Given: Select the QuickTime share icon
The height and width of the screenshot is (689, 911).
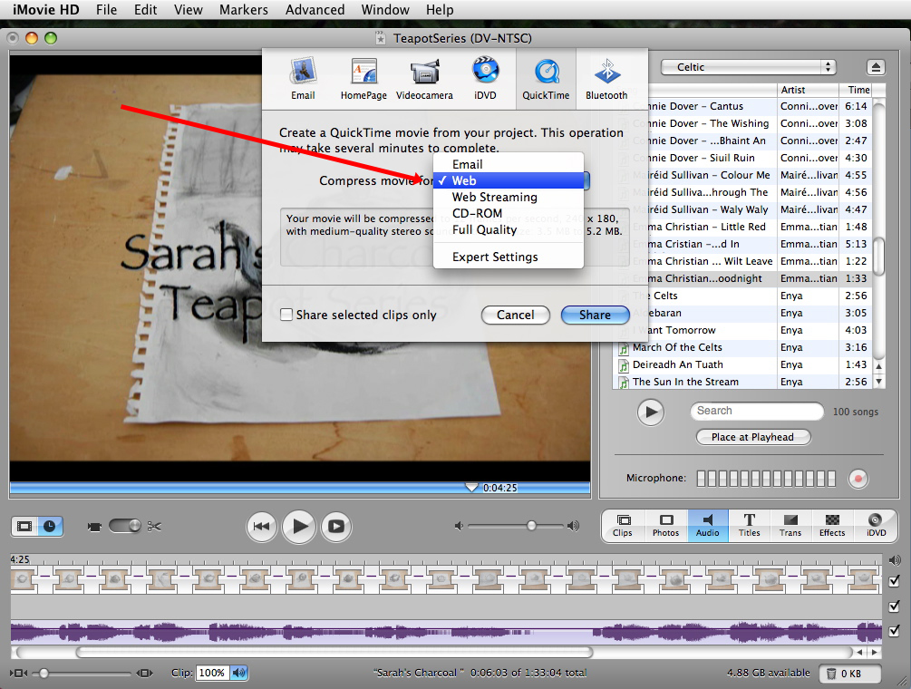Looking at the screenshot, I should click(546, 79).
